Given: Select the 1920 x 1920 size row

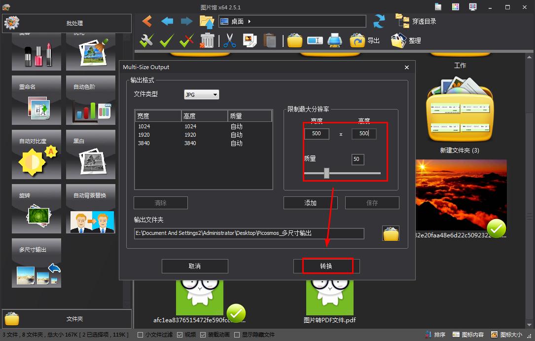Looking at the screenshot, I should [x=204, y=135].
